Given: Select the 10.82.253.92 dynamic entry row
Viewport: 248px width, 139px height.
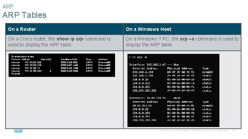Looking at the screenshot, I should pyautogui.click(x=173, y=105).
